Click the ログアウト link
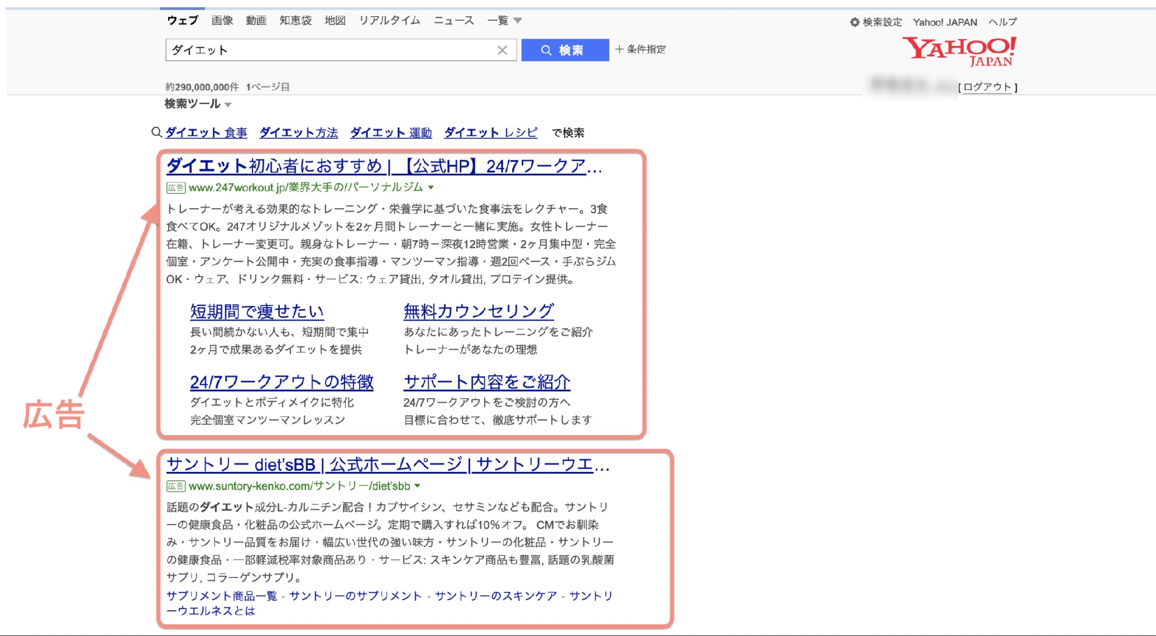Screen dimensions: 1156x636 (987, 87)
